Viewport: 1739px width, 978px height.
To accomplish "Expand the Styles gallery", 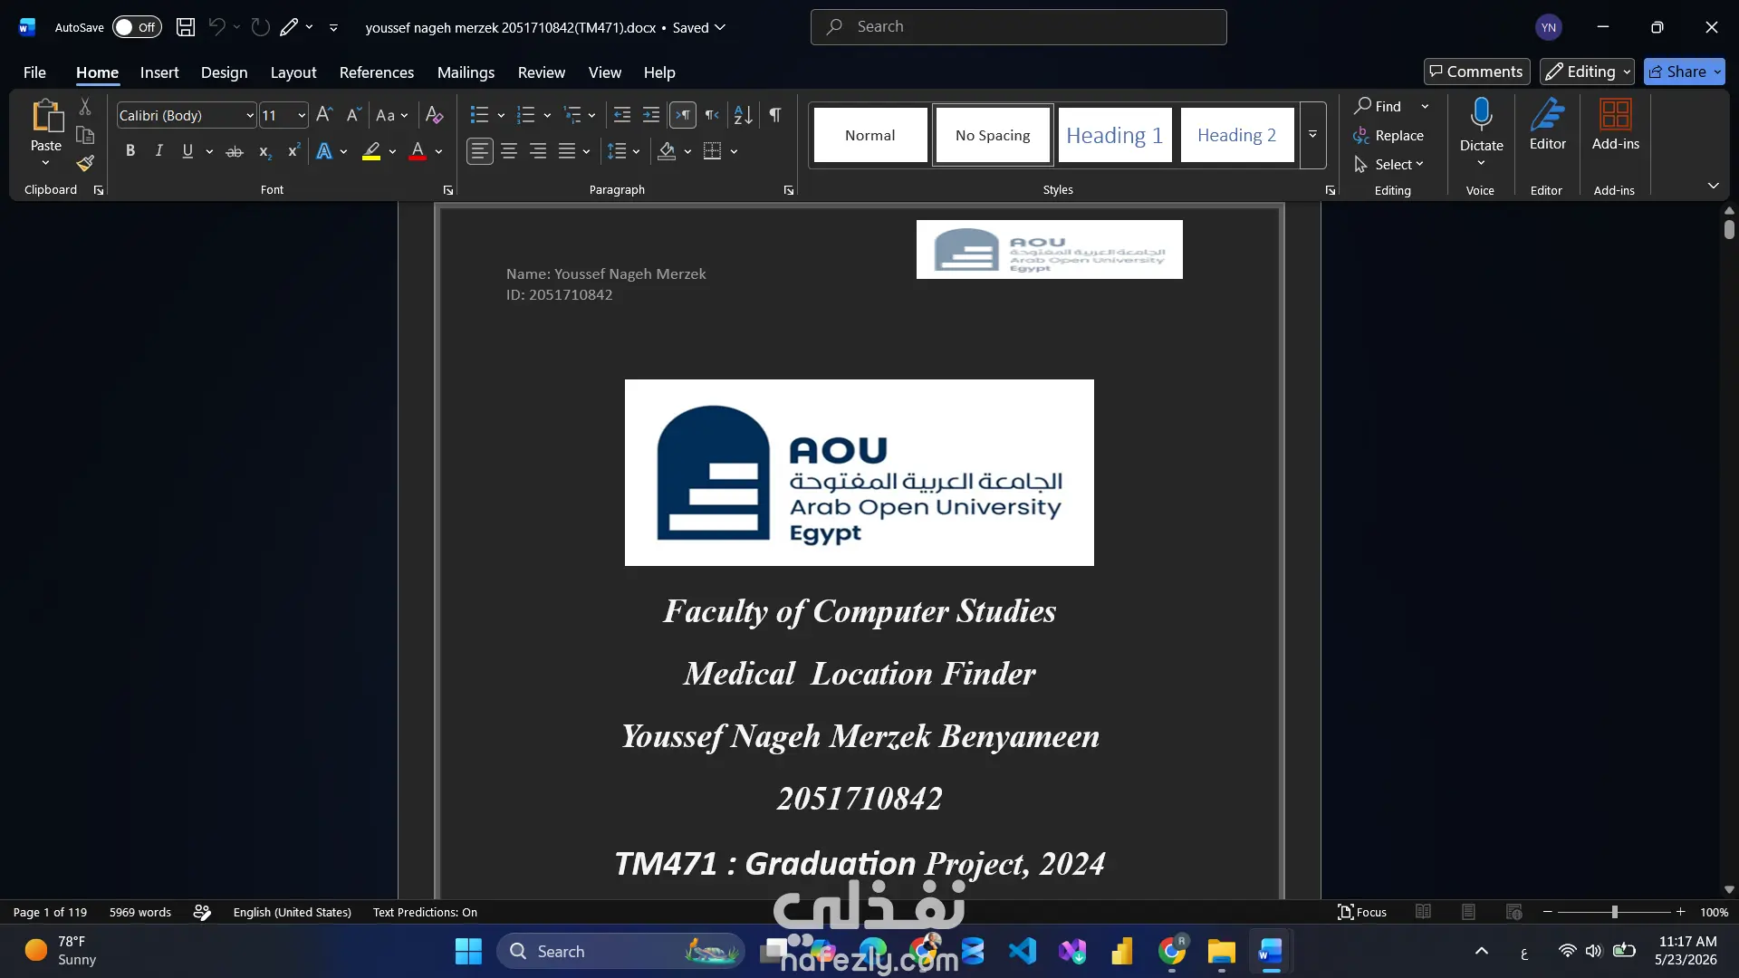I will pyautogui.click(x=1312, y=135).
